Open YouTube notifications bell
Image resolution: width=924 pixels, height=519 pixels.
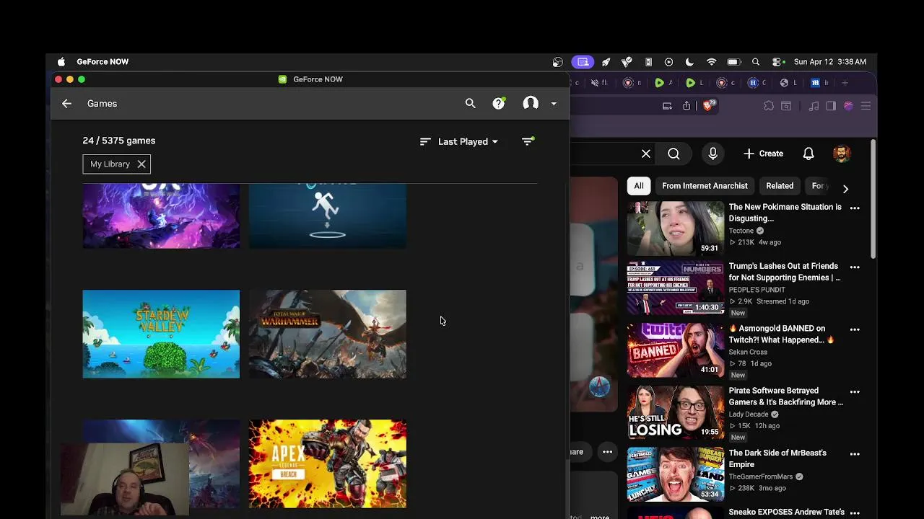coord(808,154)
